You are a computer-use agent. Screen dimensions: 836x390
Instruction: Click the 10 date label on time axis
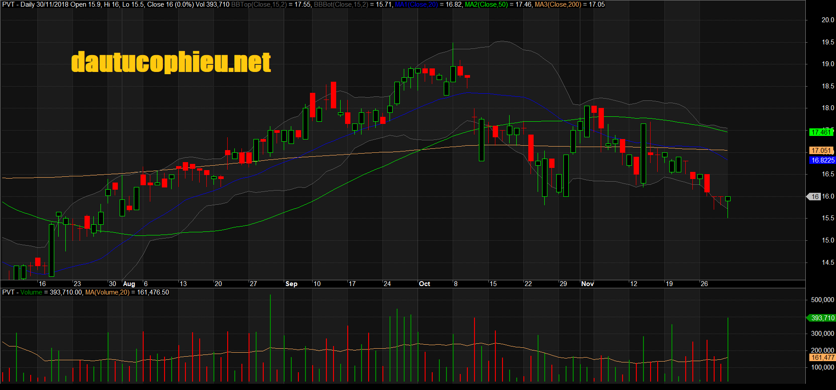pos(317,284)
